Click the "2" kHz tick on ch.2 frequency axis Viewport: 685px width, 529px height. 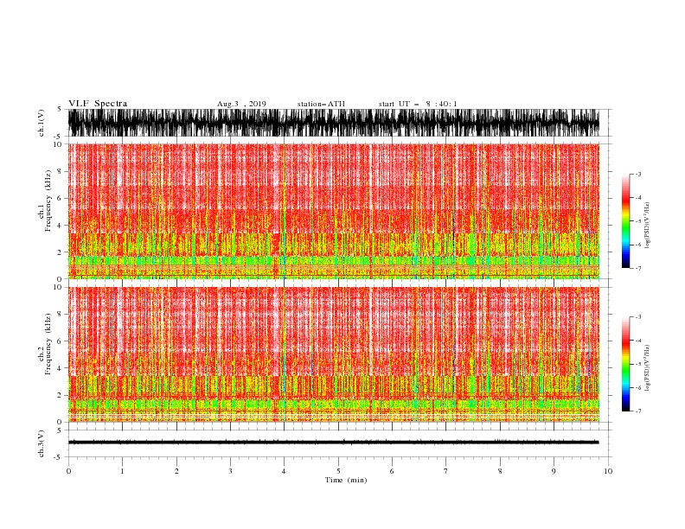pyautogui.click(x=61, y=395)
